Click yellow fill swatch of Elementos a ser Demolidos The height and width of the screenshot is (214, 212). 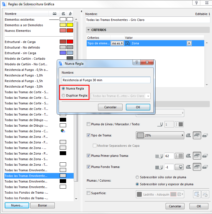pyautogui.click(x=63, y=25)
